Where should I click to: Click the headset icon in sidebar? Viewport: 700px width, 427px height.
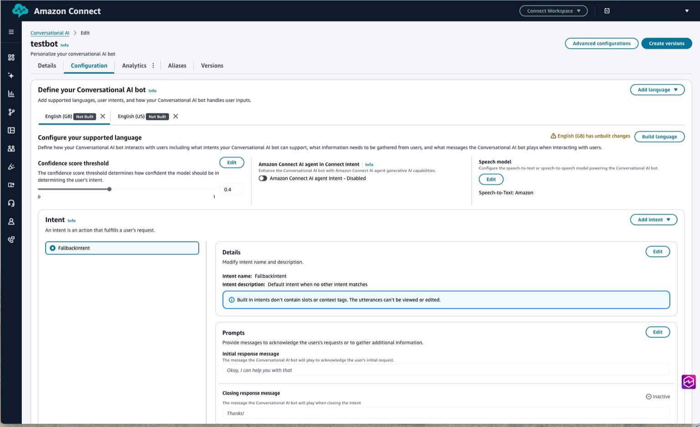(11, 203)
